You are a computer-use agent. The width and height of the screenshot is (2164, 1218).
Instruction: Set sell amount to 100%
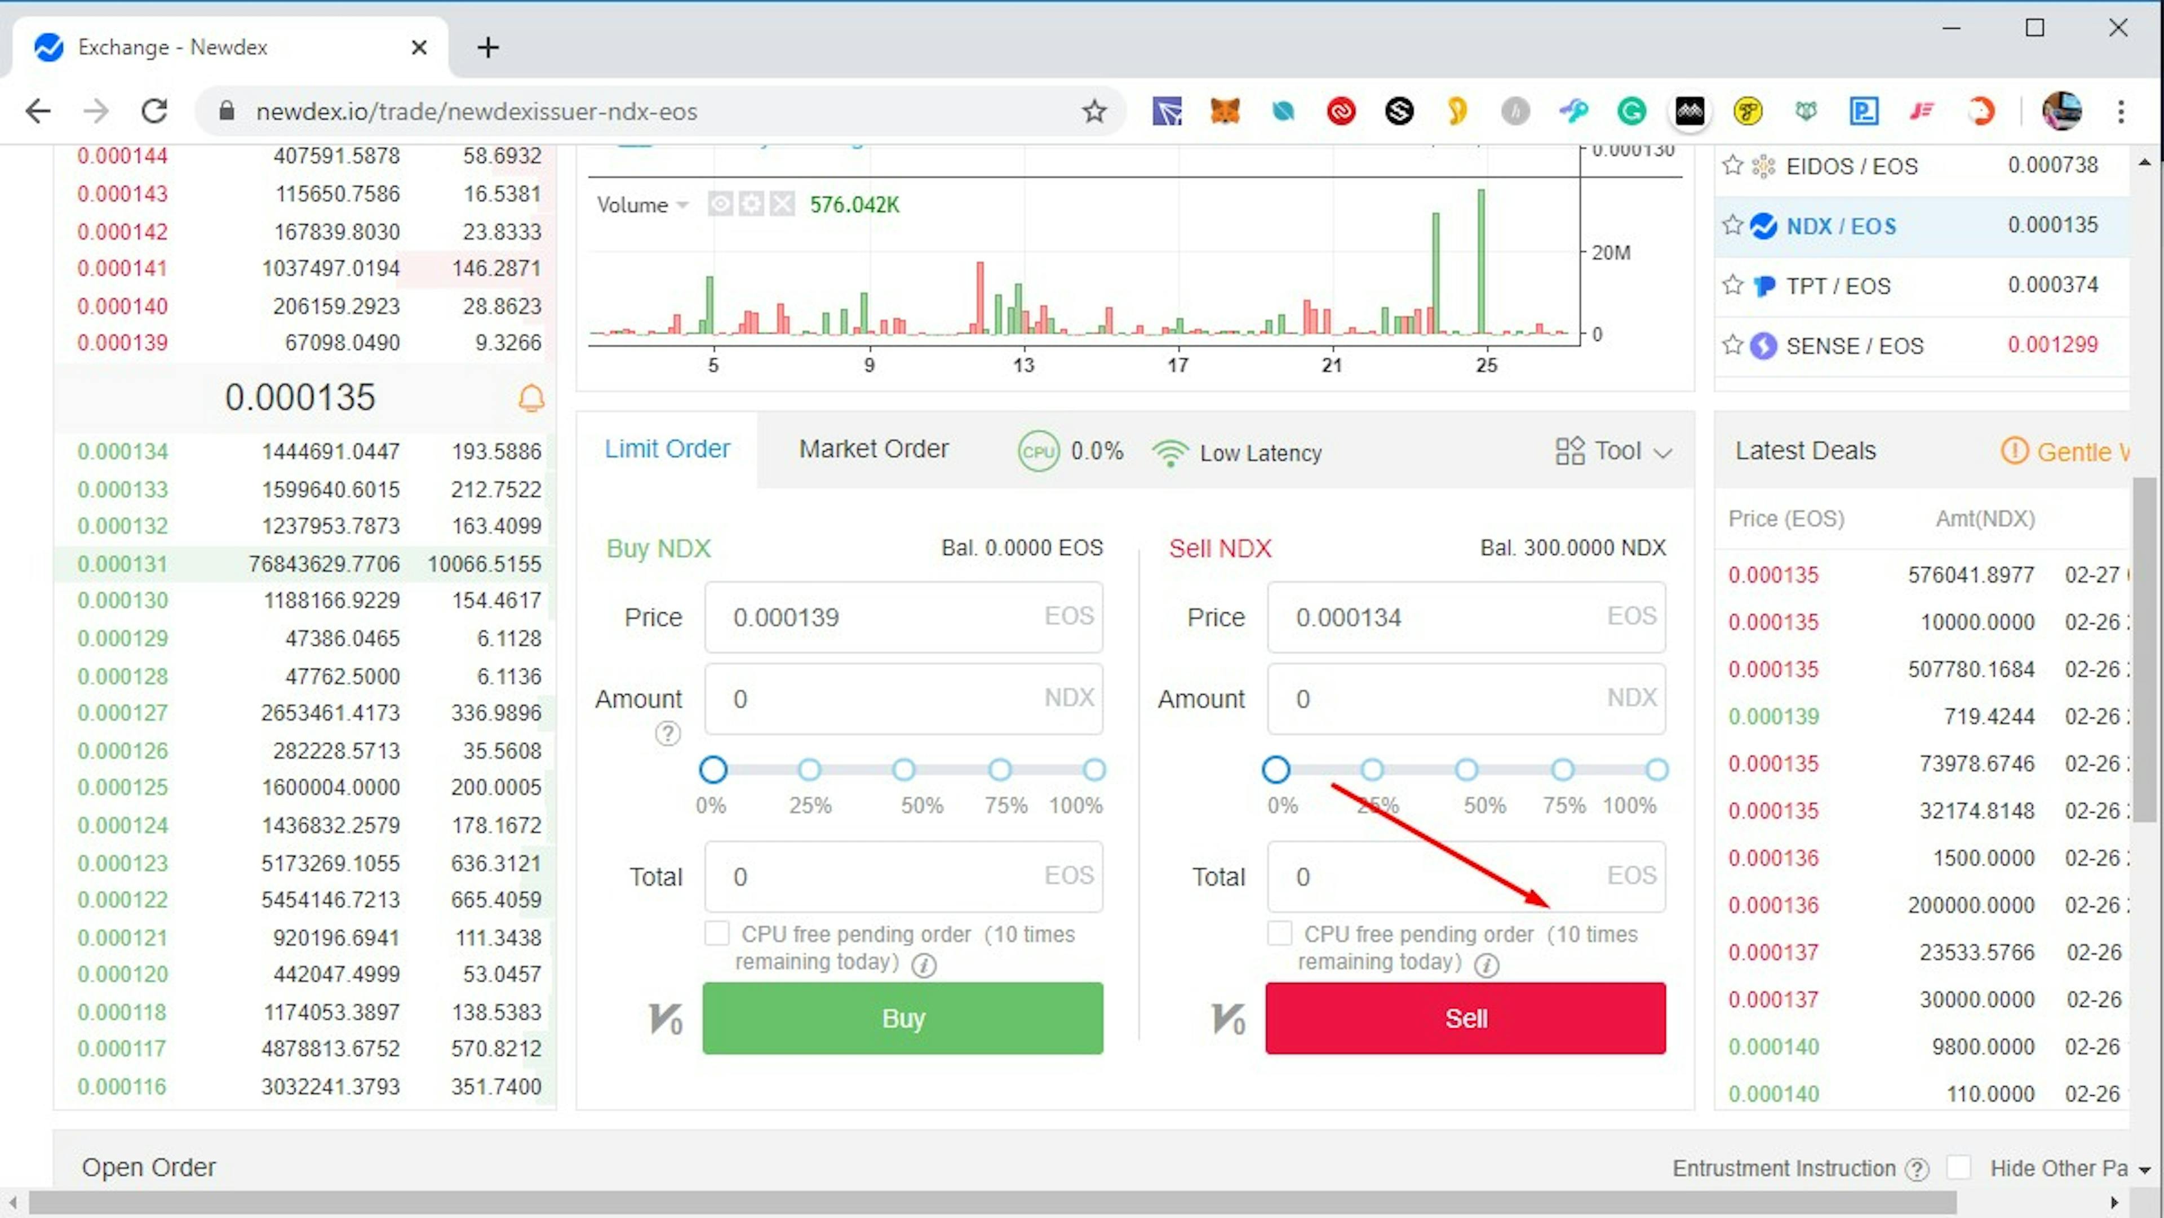pyautogui.click(x=1657, y=770)
